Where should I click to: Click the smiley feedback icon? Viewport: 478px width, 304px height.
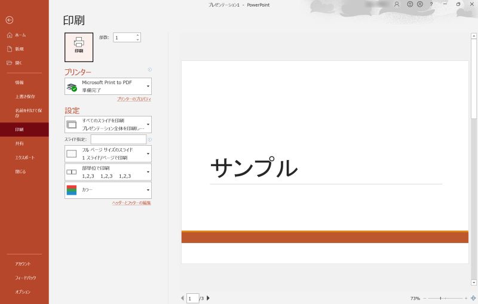point(410,4)
